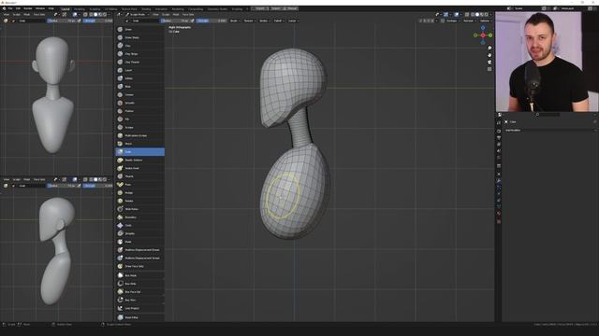
Task: Select the Box Mask tool
Action: coord(139,275)
